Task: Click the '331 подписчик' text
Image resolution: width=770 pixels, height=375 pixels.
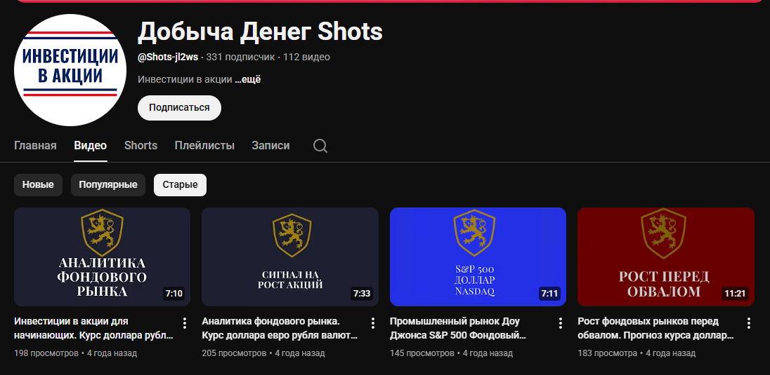Action: tap(240, 57)
